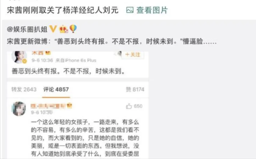
Task: Open 宋茜's profile avatar
Action: point(19,57)
